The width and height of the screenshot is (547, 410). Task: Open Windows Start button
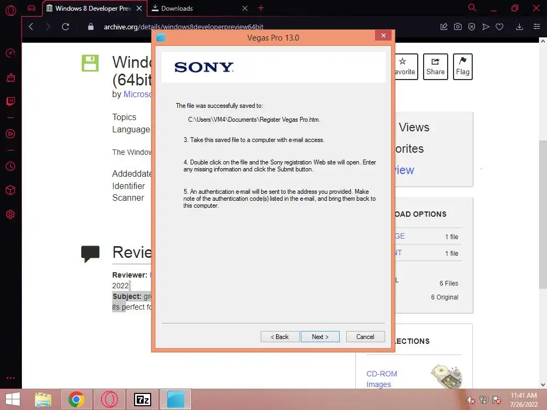(x=13, y=399)
